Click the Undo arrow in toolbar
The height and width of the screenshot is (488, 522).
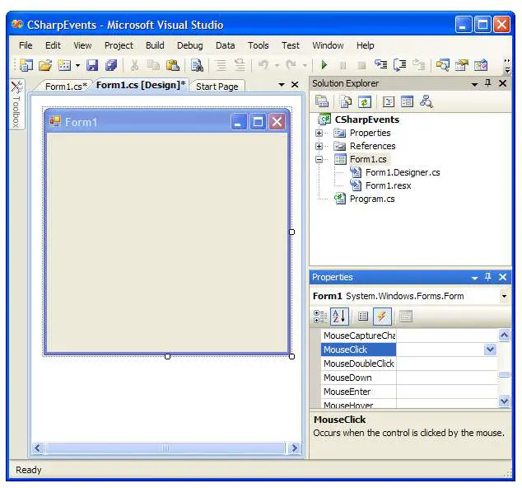pyautogui.click(x=263, y=65)
